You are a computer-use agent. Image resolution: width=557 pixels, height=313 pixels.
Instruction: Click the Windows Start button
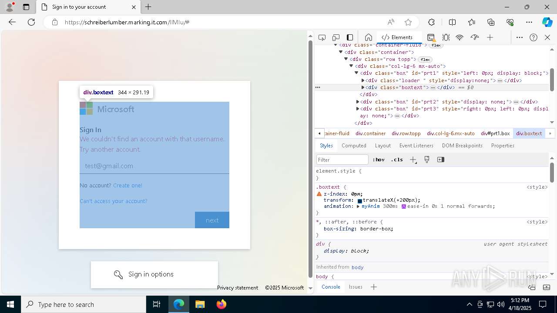10,304
